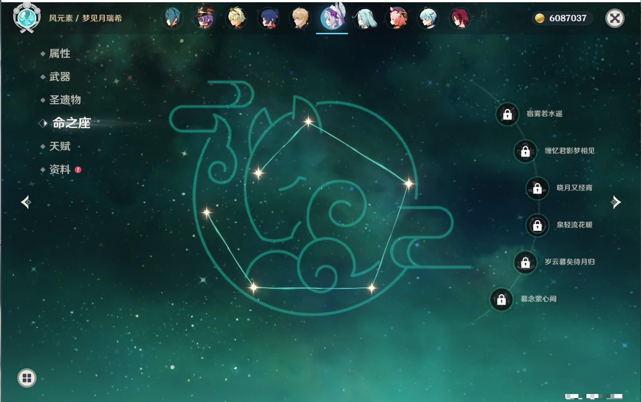The image size is (641, 402).
Task: Select the 资料 profile tab
Action: point(59,169)
